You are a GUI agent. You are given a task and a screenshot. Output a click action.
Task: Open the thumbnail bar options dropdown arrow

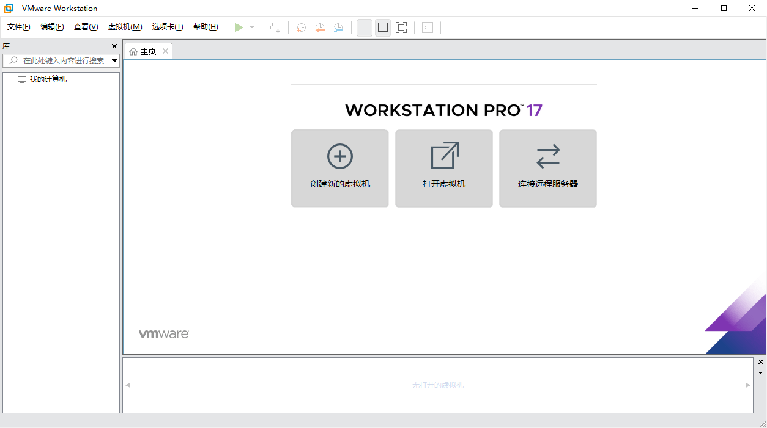click(x=761, y=372)
